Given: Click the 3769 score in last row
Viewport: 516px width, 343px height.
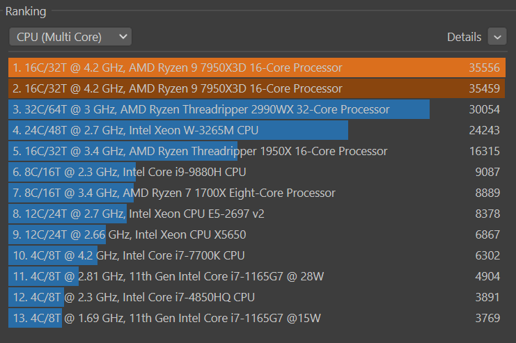Looking at the screenshot, I should 487,318.
